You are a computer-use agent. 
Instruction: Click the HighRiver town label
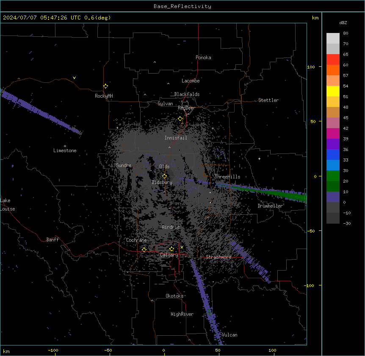tap(182, 314)
